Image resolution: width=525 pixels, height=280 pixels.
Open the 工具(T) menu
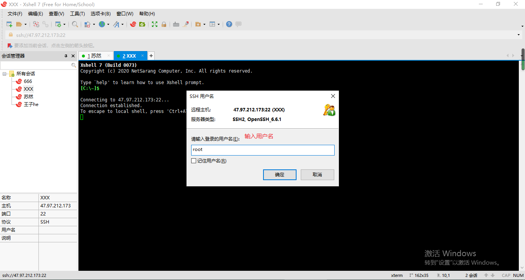77,14
